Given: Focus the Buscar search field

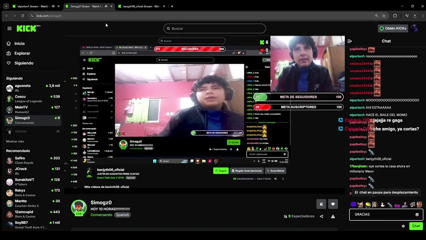Looking at the screenshot, I should point(215,28).
